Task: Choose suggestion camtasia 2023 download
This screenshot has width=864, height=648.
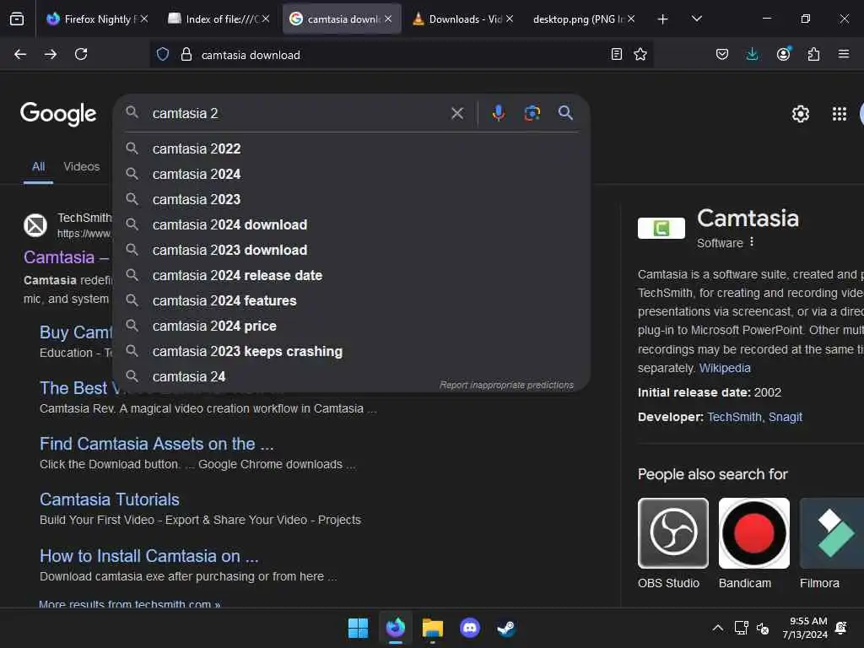Action: (x=352, y=250)
